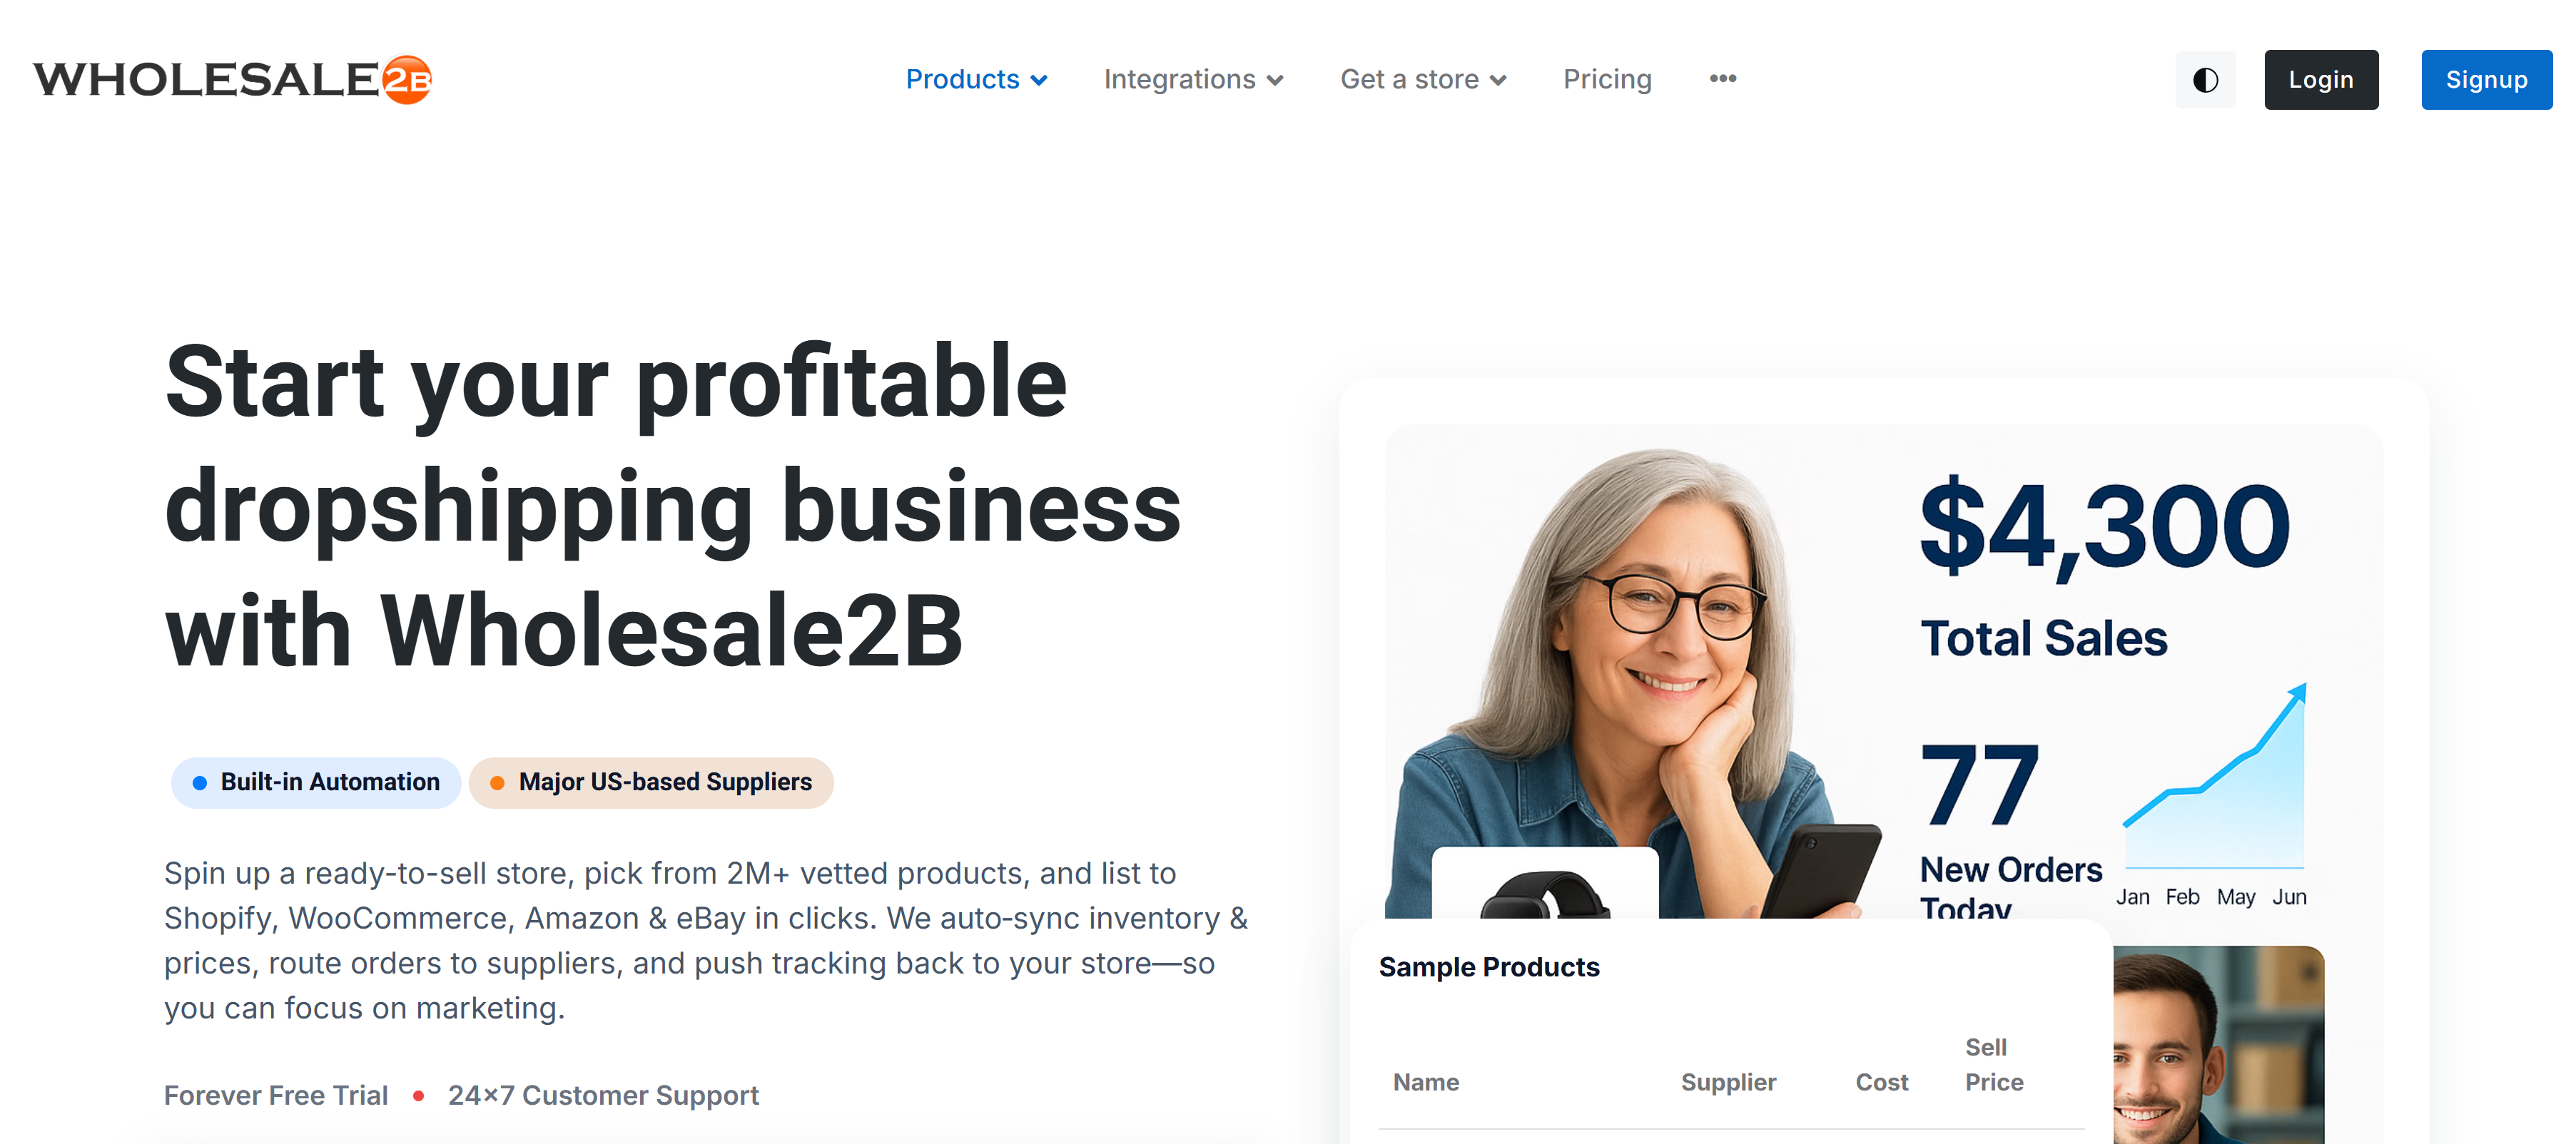Screen dimensions: 2576x1144
Task: Expand the Integrations dropdown menu
Action: tap(1193, 80)
